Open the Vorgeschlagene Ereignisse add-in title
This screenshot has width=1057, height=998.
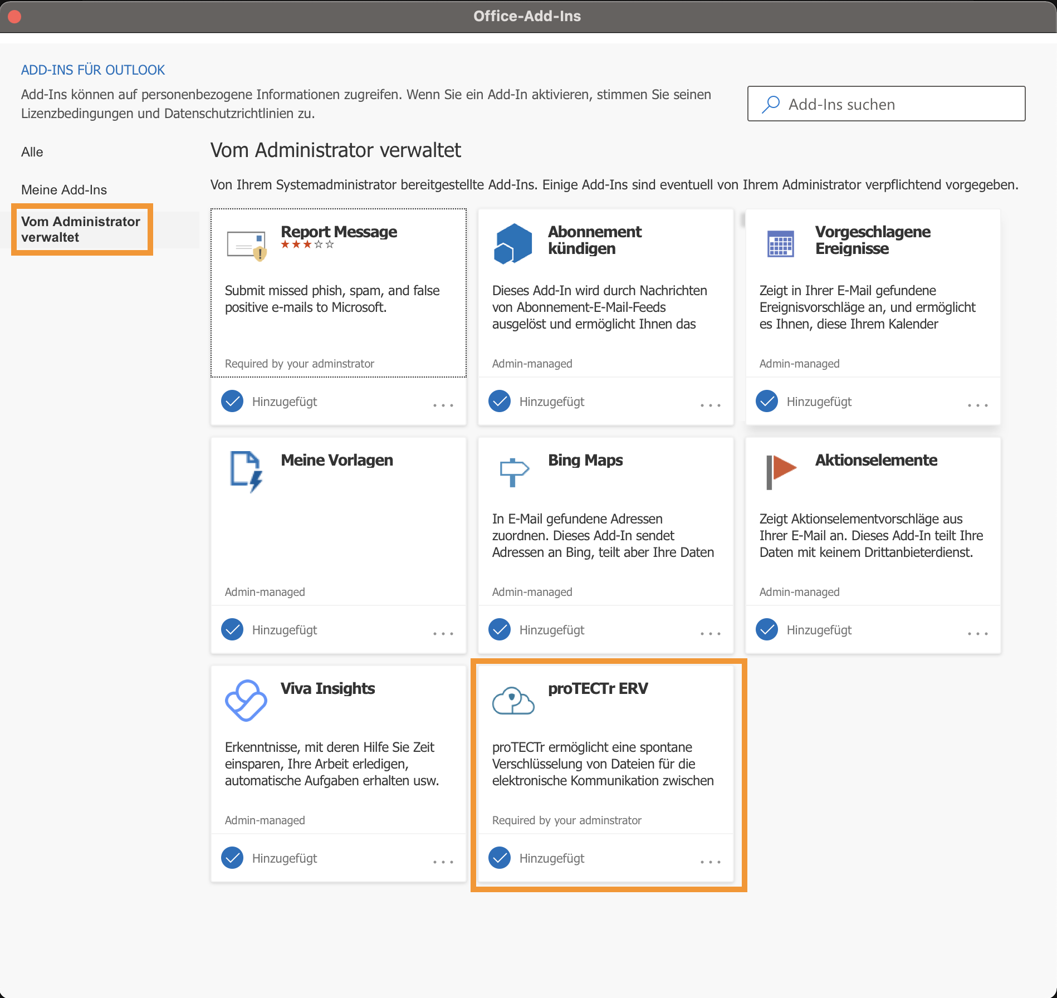click(x=872, y=240)
